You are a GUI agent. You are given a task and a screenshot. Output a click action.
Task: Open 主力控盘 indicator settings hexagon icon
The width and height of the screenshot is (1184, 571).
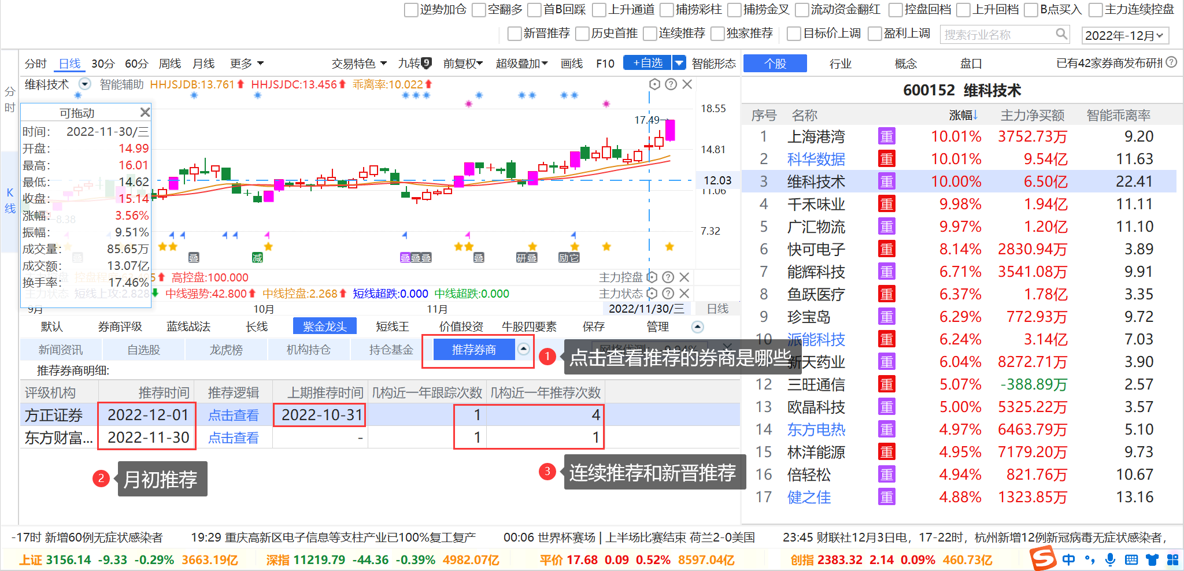click(652, 277)
